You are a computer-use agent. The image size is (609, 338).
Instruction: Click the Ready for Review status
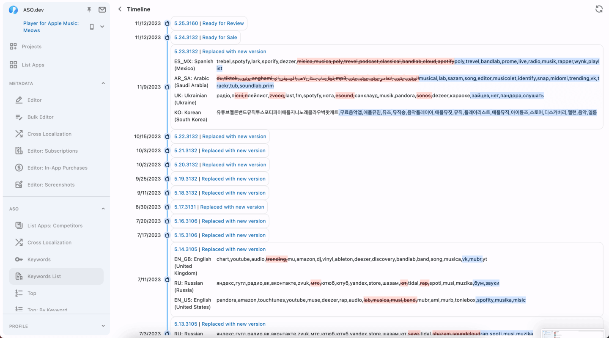(223, 23)
